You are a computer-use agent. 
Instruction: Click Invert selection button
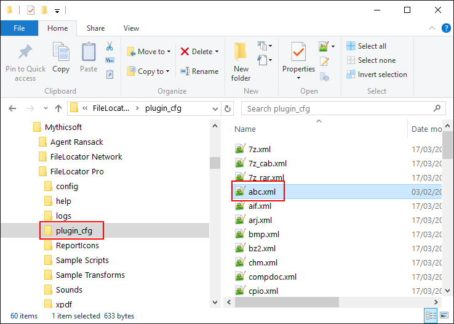pyautogui.click(x=376, y=75)
